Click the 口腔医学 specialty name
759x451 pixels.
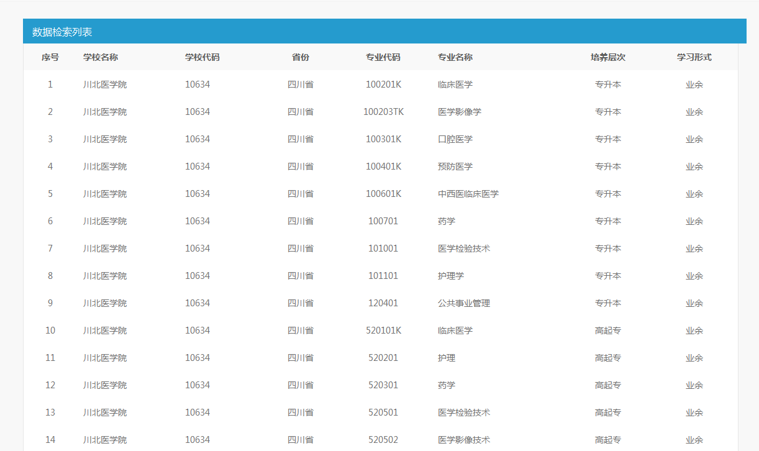click(455, 139)
